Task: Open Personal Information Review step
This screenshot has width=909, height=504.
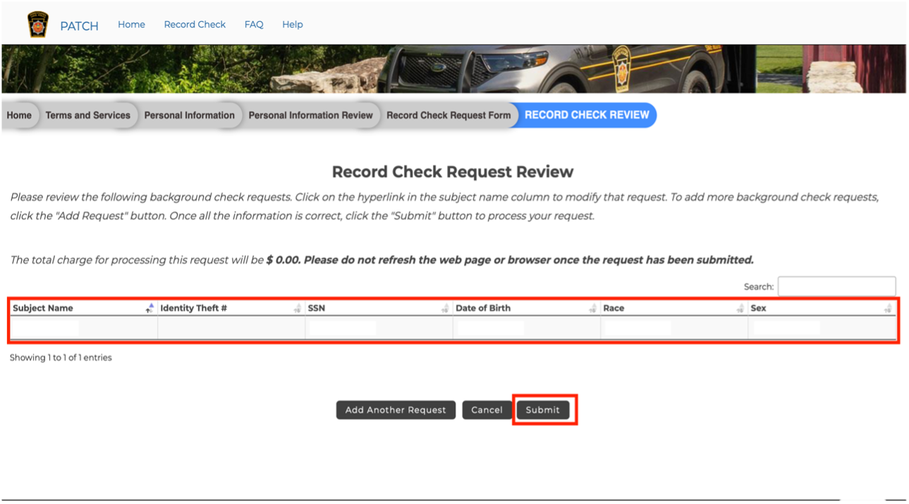Action: pyautogui.click(x=310, y=116)
